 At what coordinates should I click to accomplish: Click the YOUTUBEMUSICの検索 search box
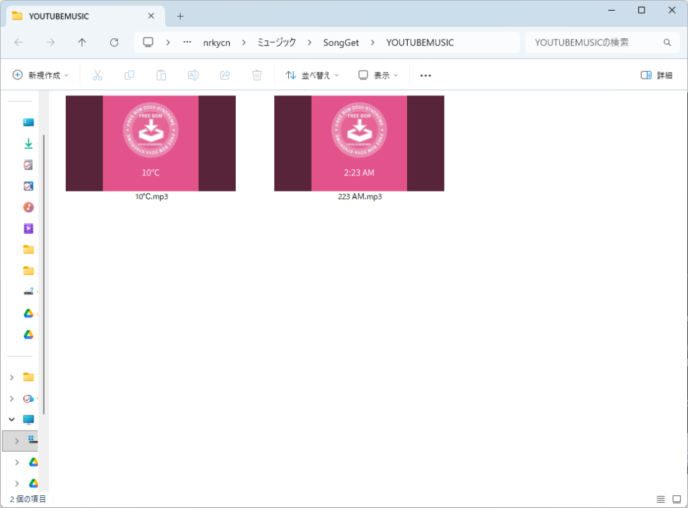tap(595, 42)
